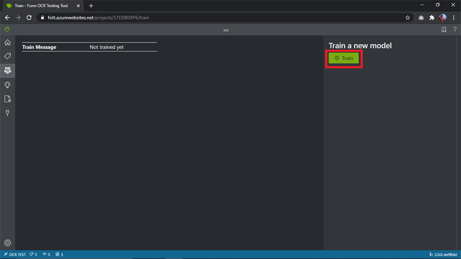Viewport: 461px width, 259px height.
Task: Open the Model Compose page via lightbulb icon
Action: [x=7, y=85]
